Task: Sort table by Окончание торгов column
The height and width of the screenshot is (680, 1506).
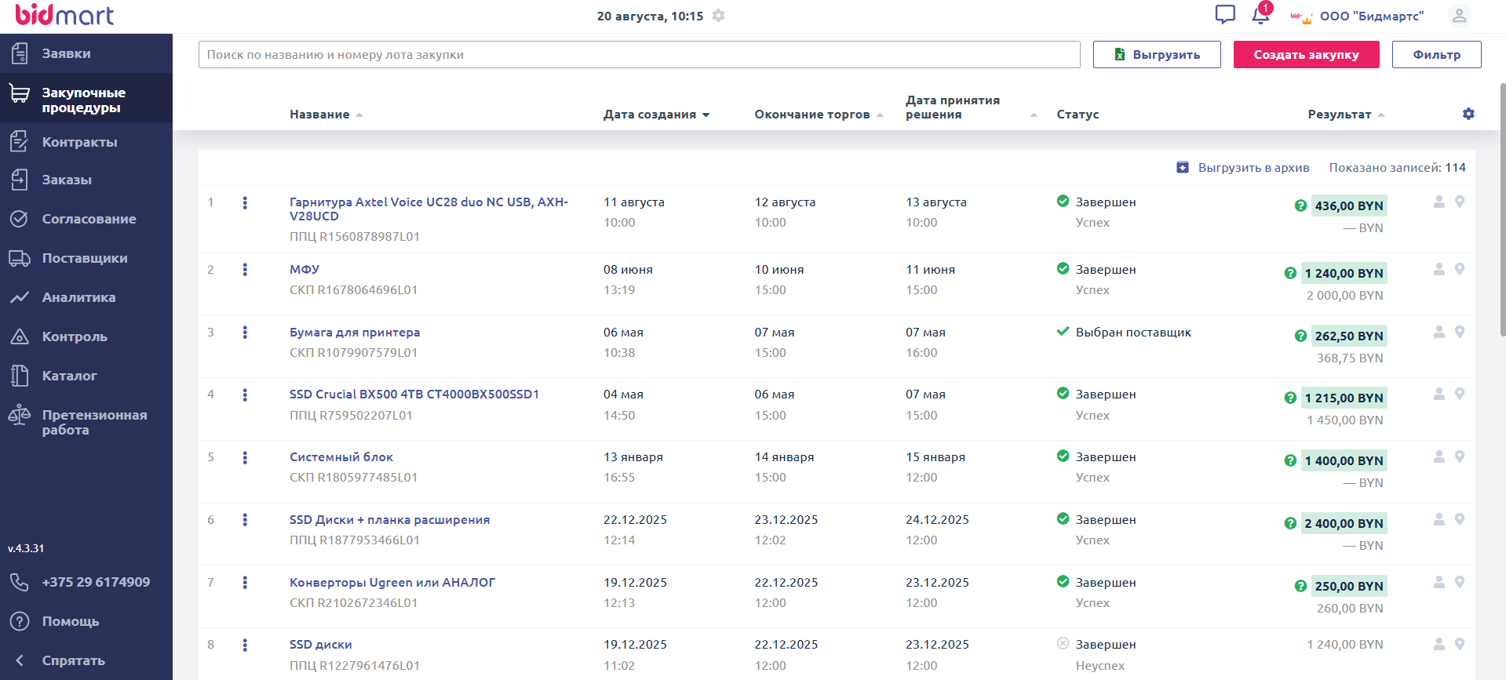Action: 819,115
